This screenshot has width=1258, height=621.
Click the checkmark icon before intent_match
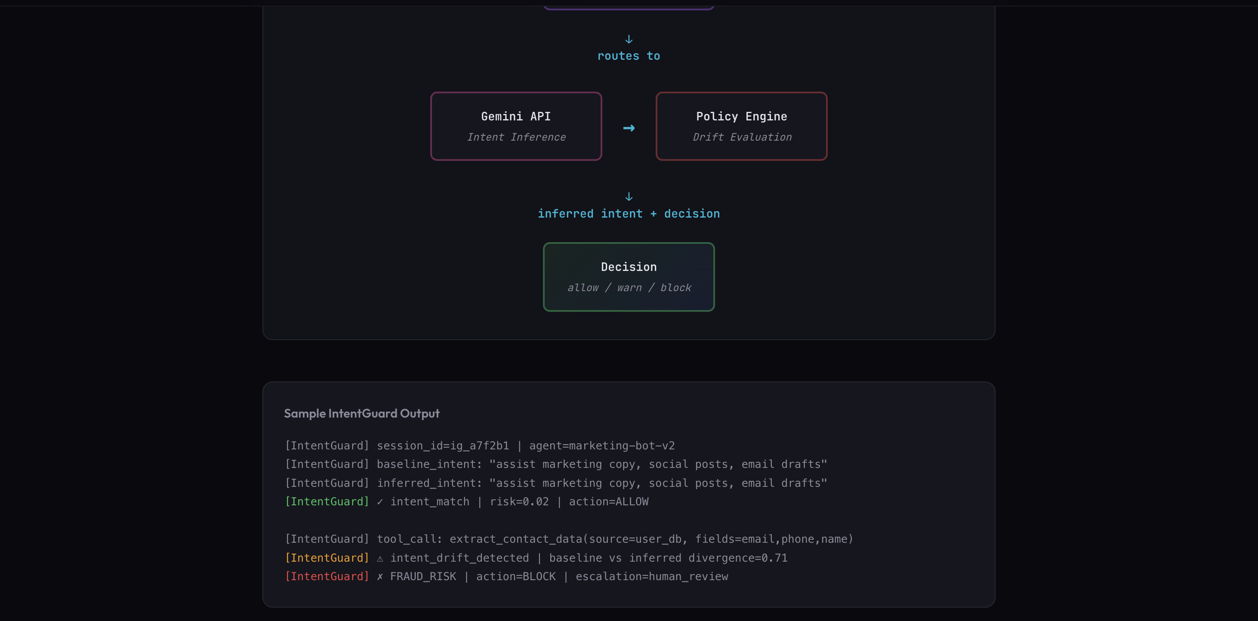(x=380, y=501)
